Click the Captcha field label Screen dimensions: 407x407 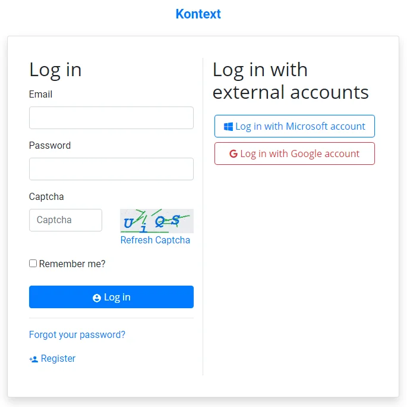(46, 196)
